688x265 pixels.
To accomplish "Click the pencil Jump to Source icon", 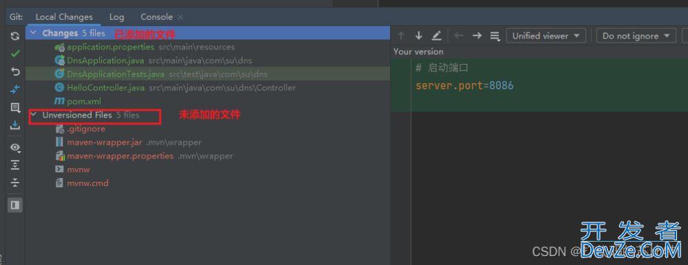I will pos(437,36).
